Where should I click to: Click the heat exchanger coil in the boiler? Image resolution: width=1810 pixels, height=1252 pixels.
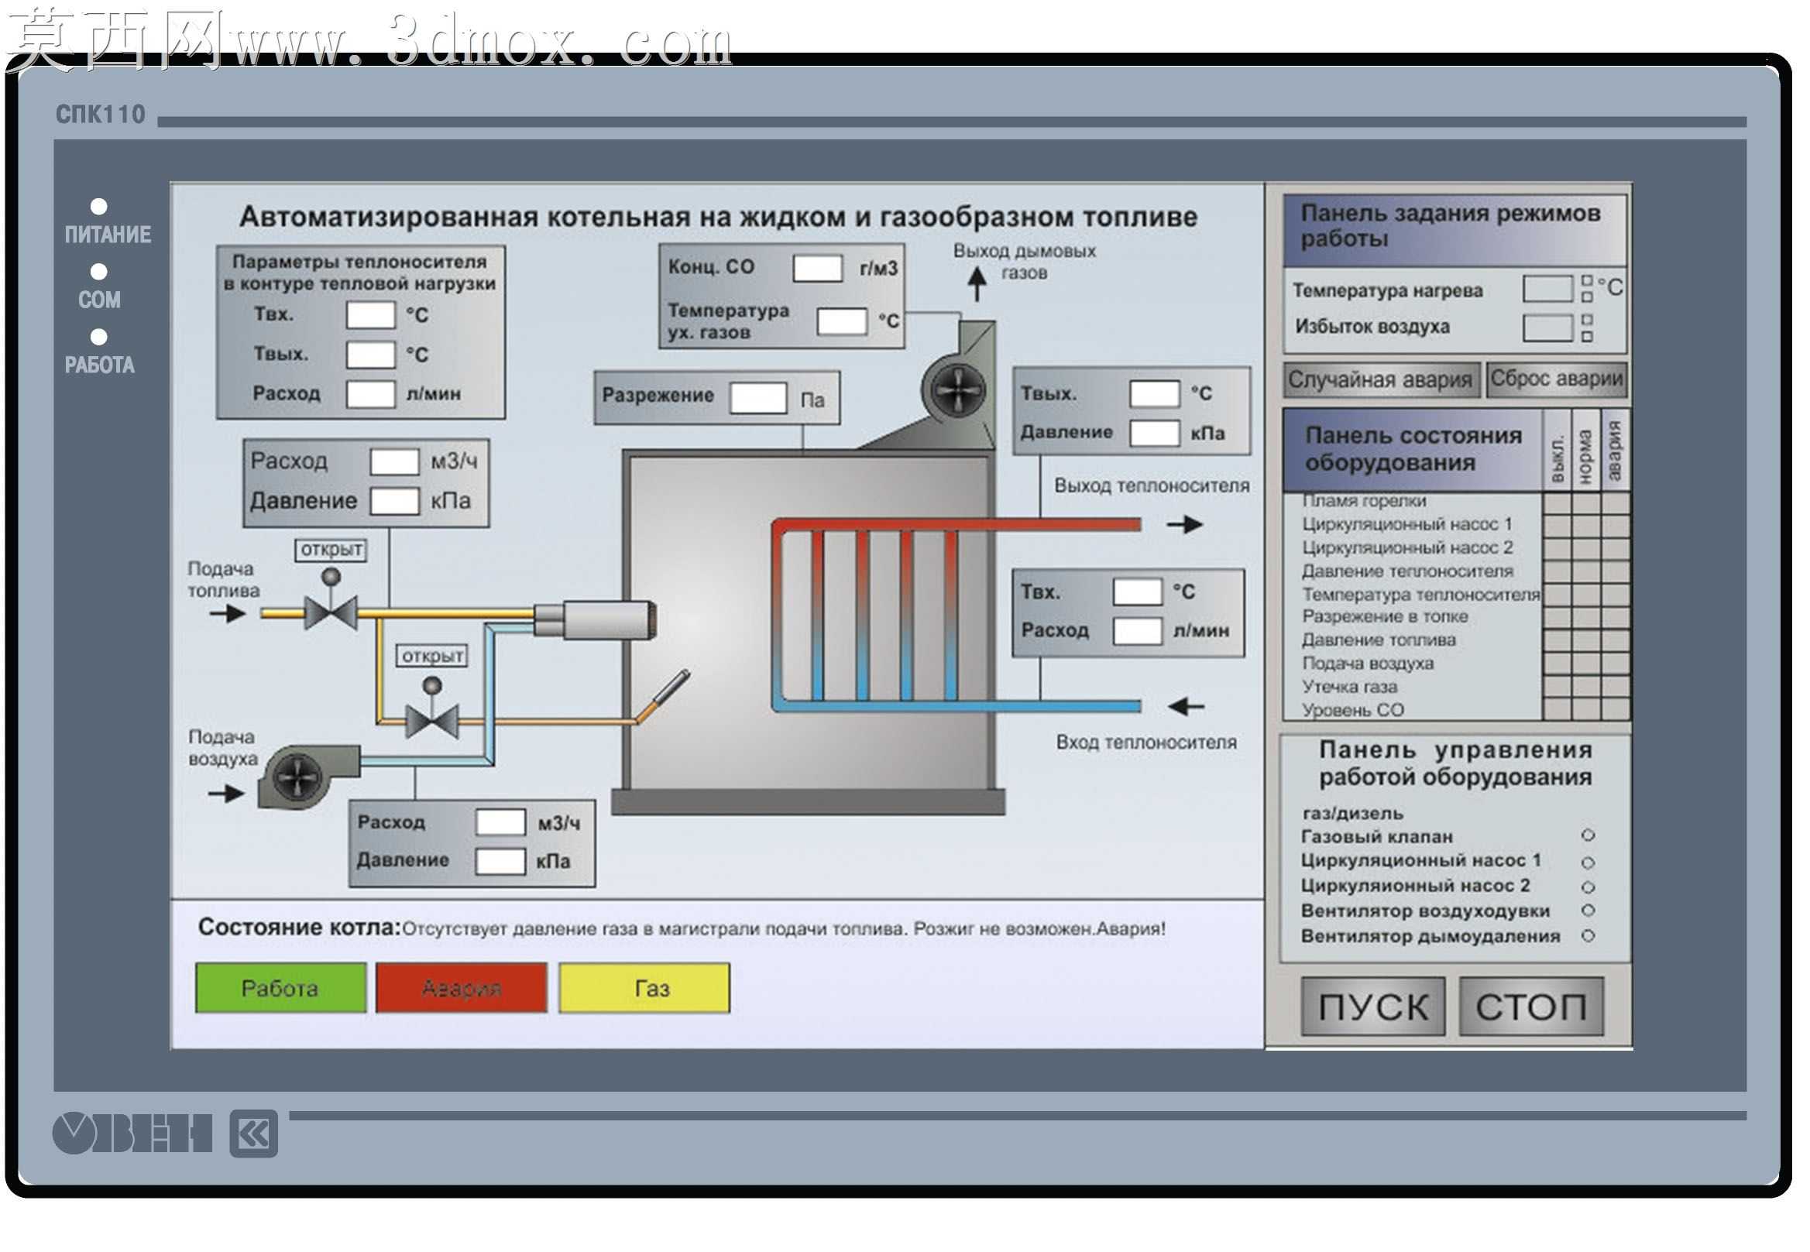coord(956,614)
